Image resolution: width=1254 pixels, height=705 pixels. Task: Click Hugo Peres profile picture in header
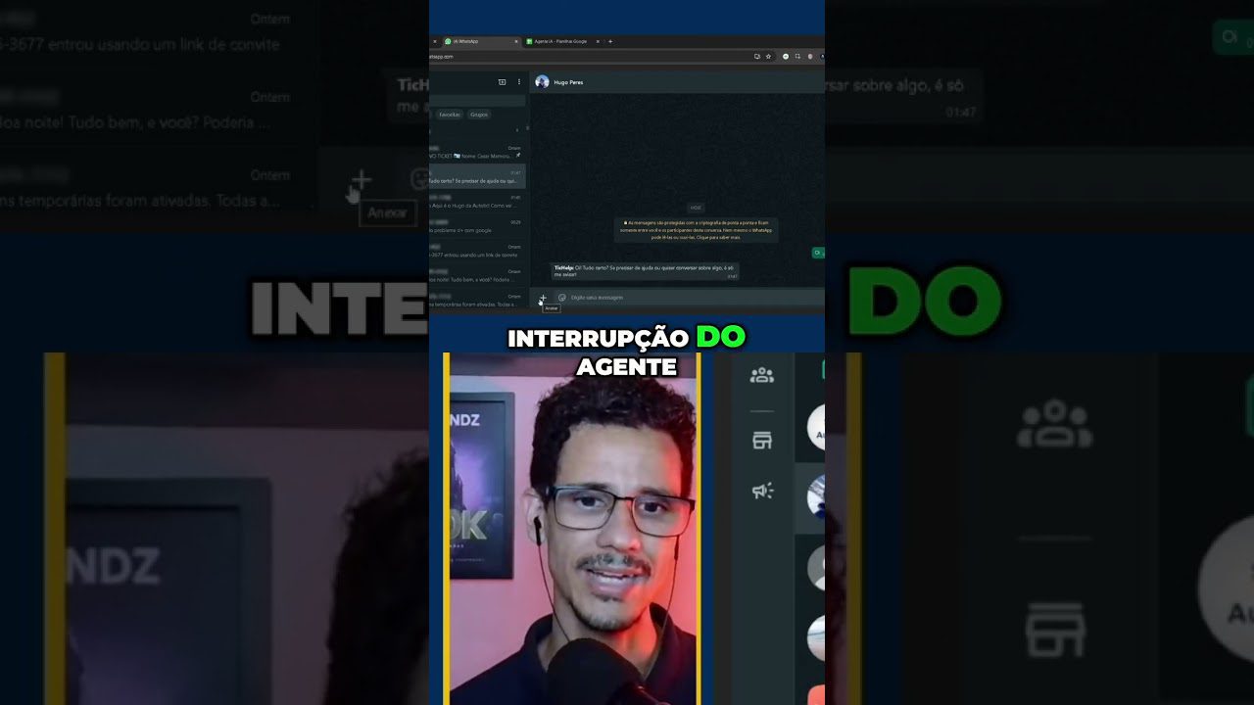click(x=542, y=82)
